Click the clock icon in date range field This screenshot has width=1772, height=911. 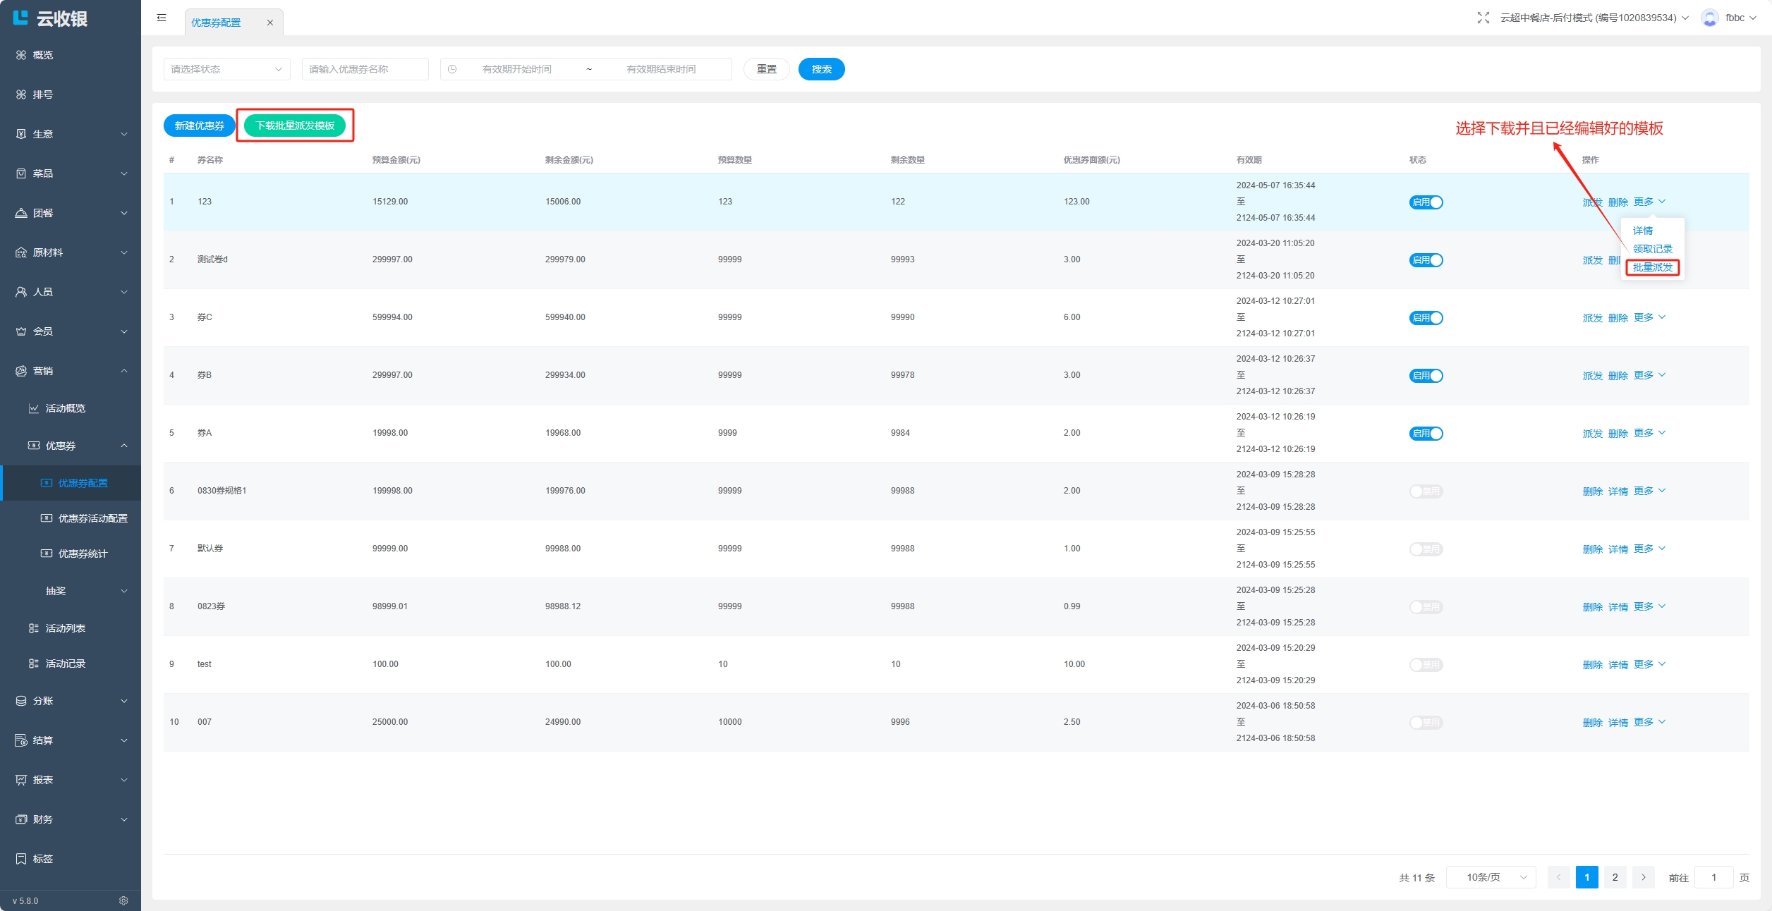[x=452, y=69]
